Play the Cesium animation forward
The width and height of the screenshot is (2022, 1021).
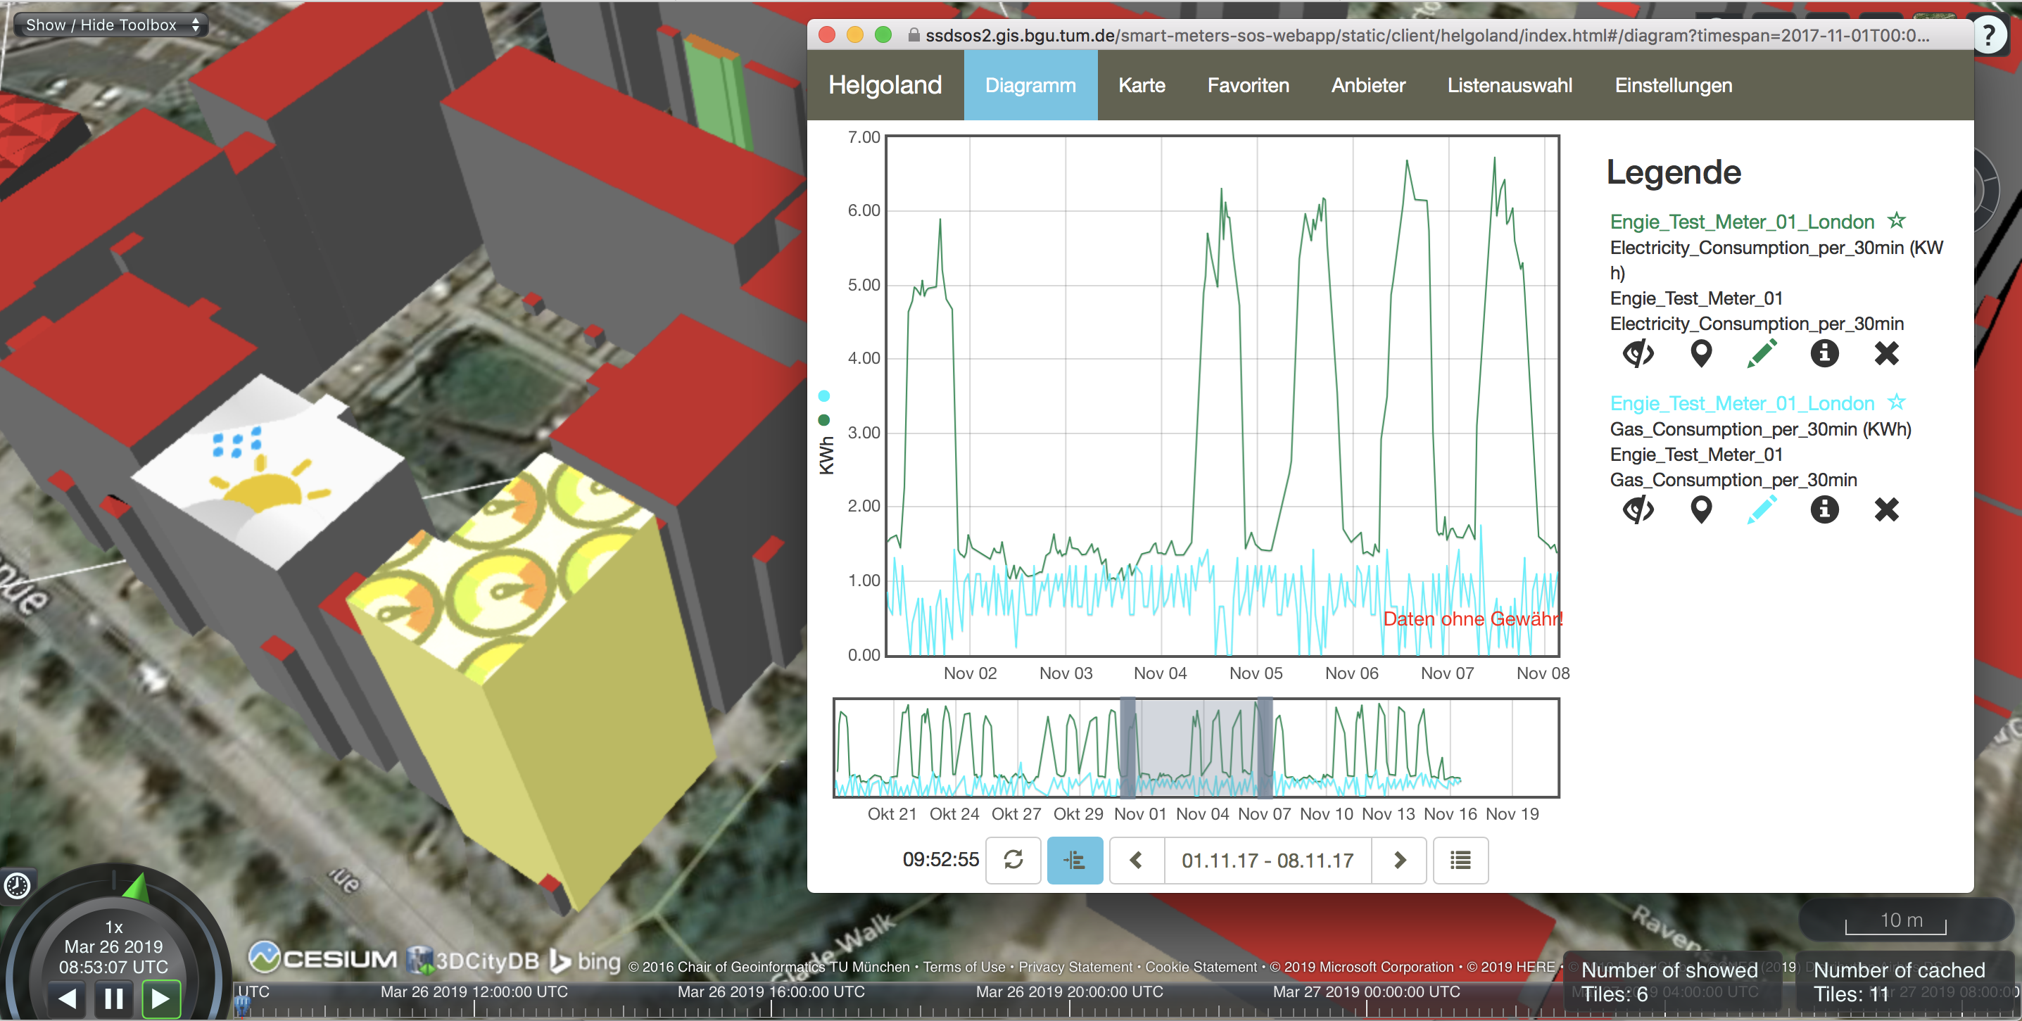click(161, 998)
